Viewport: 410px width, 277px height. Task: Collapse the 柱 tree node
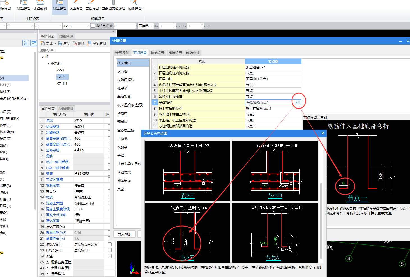pos(43,57)
